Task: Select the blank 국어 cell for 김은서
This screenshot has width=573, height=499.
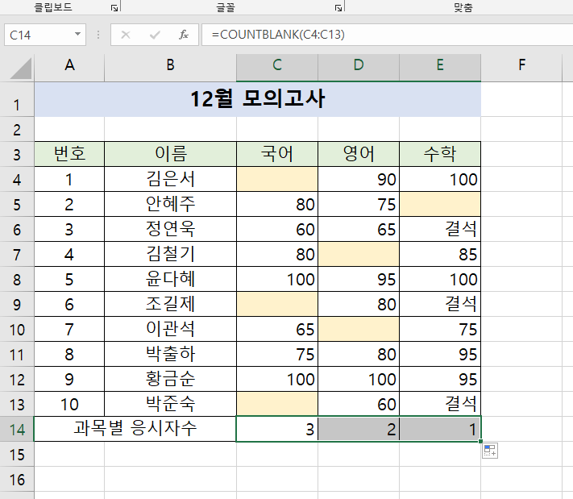Action: coord(277,179)
